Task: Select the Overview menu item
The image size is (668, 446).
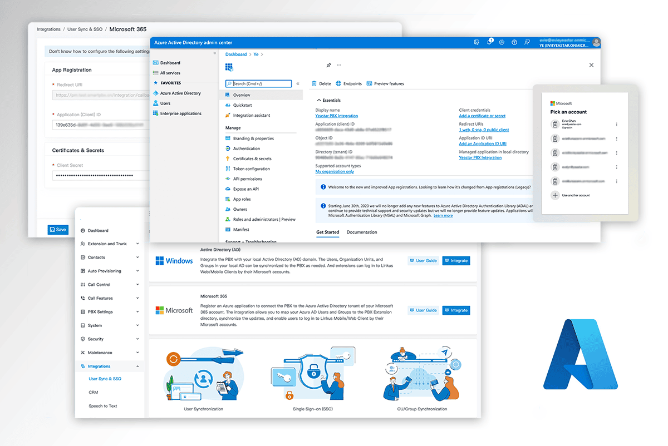Action: [261, 95]
